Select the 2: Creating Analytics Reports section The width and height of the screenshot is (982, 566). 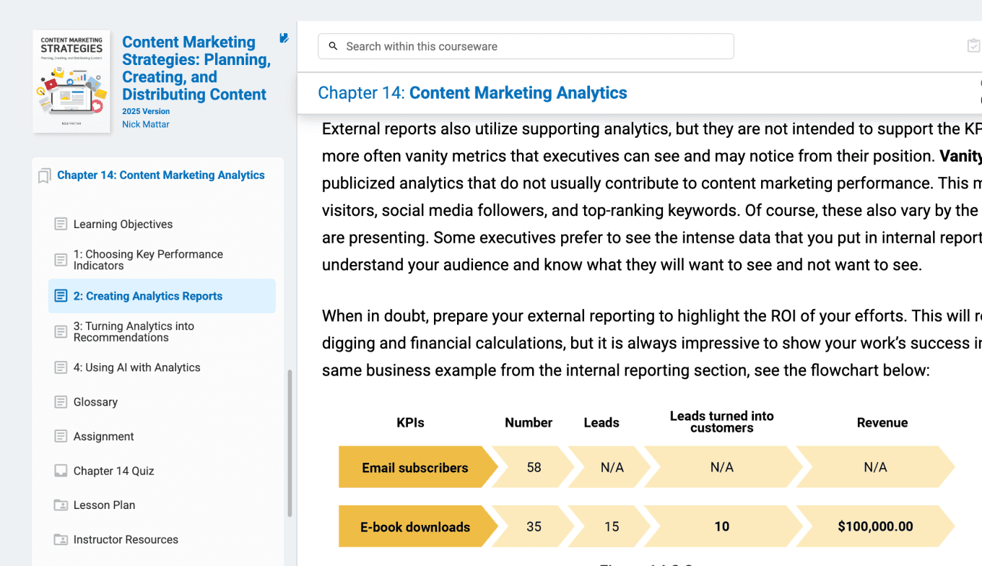148,296
